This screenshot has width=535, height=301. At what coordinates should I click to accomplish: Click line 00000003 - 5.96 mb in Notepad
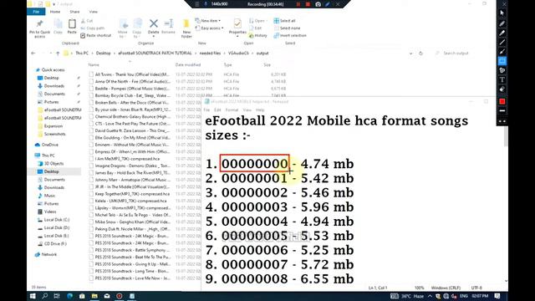pyautogui.click(x=279, y=207)
